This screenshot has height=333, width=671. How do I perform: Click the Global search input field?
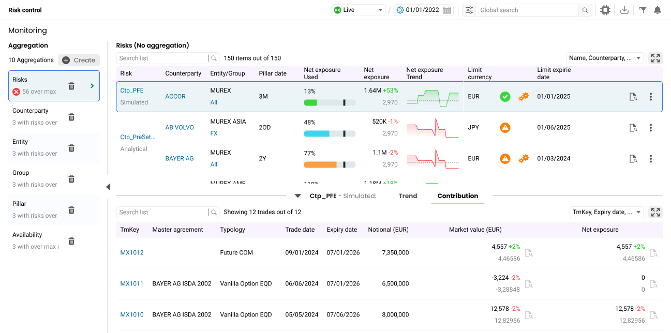coord(527,10)
